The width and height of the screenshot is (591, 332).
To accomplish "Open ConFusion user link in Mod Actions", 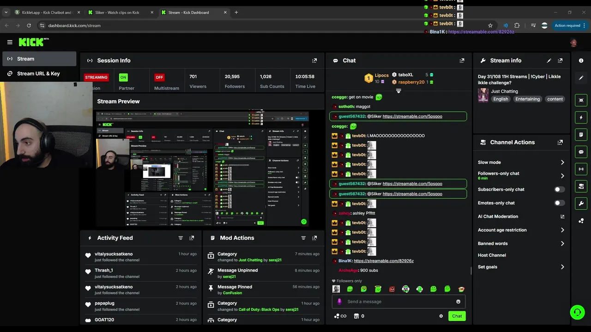I will click(232, 293).
